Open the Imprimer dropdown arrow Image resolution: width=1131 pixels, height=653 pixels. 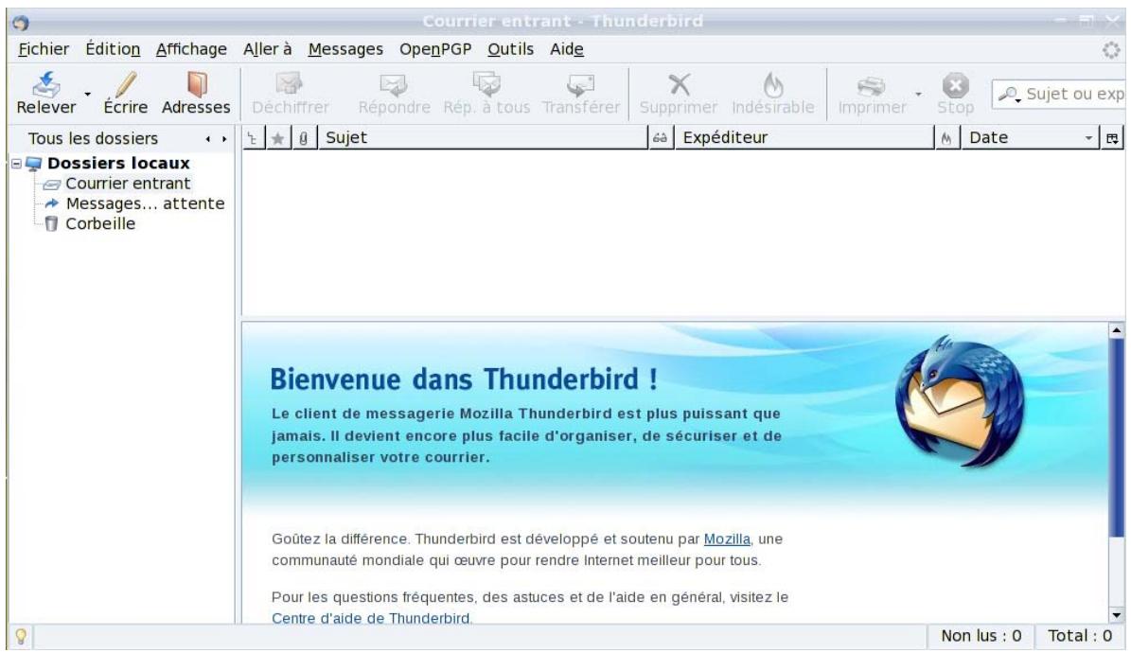(x=918, y=95)
